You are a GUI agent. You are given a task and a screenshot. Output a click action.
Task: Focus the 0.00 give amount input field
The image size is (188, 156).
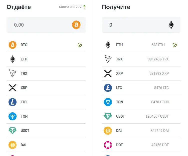46,25
